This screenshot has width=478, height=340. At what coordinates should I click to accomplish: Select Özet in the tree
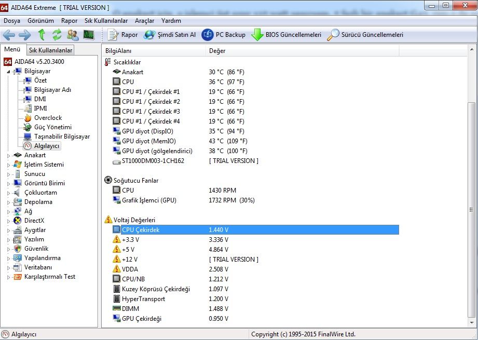pyautogui.click(x=40, y=80)
